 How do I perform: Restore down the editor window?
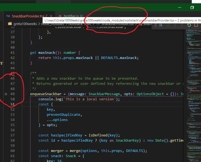point(192,7)
